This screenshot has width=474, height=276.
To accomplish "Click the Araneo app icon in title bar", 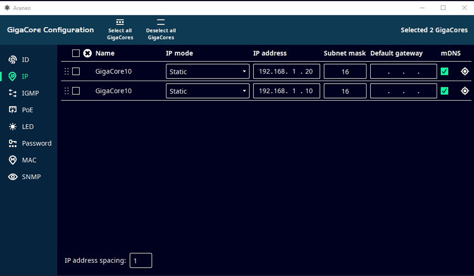I will pyautogui.click(x=7, y=8).
